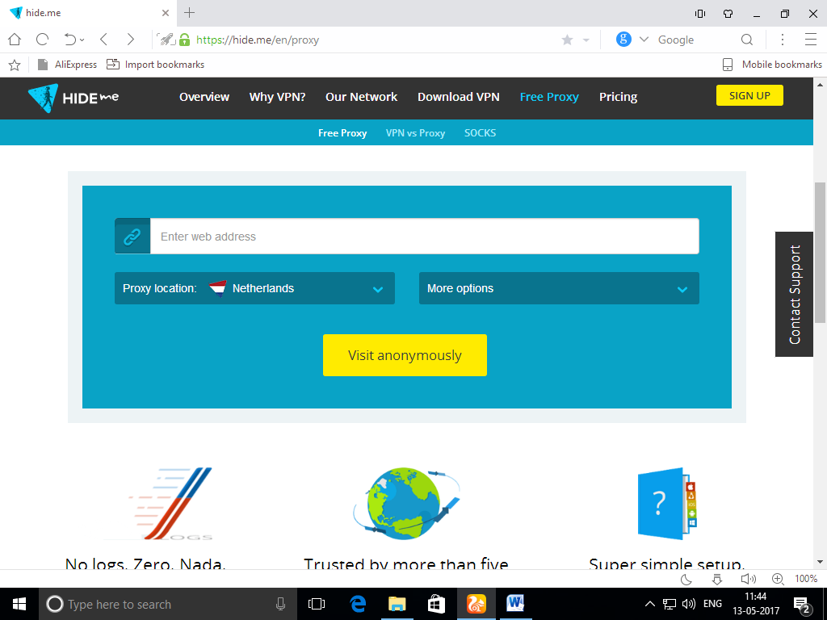Click the Google search engine icon

(624, 40)
